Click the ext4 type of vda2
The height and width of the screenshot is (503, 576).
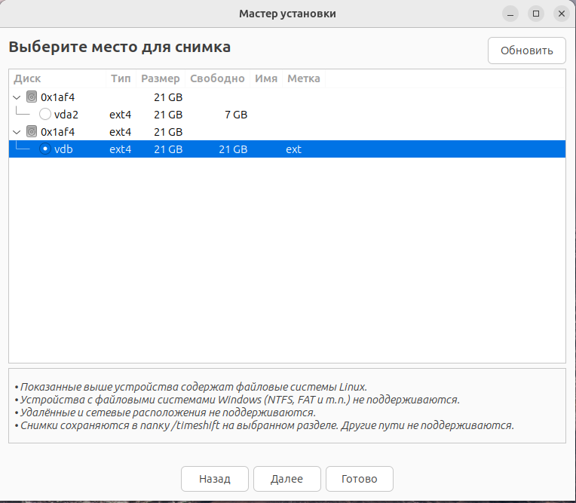(120, 115)
